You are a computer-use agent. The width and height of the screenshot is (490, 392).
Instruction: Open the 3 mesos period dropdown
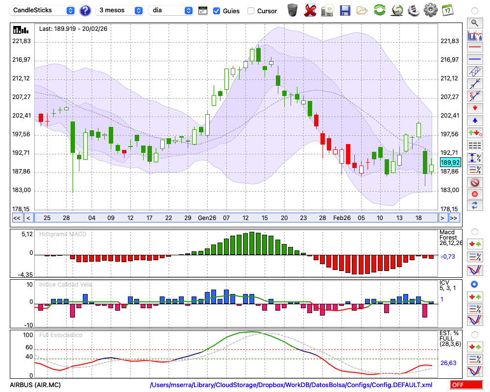120,10
